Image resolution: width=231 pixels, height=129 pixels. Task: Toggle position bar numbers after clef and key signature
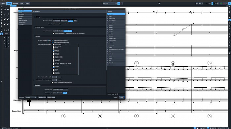[x=53, y=33]
